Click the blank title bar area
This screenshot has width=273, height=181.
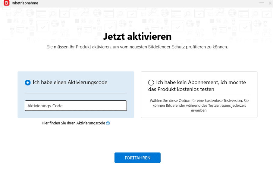click(148, 3)
